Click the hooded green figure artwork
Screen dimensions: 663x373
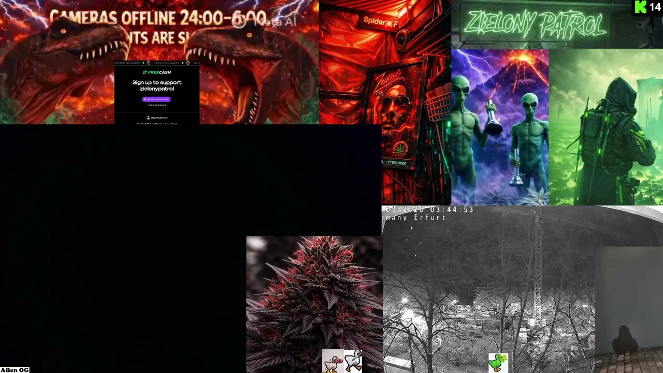tap(606, 127)
